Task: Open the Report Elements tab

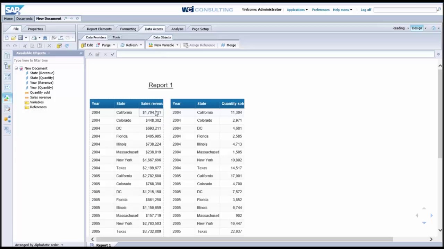Action: click(99, 29)
